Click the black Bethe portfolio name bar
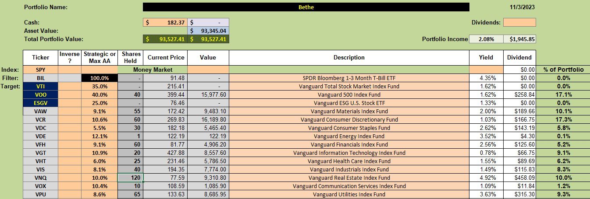The image size is (590, 199). coord(306,7)
